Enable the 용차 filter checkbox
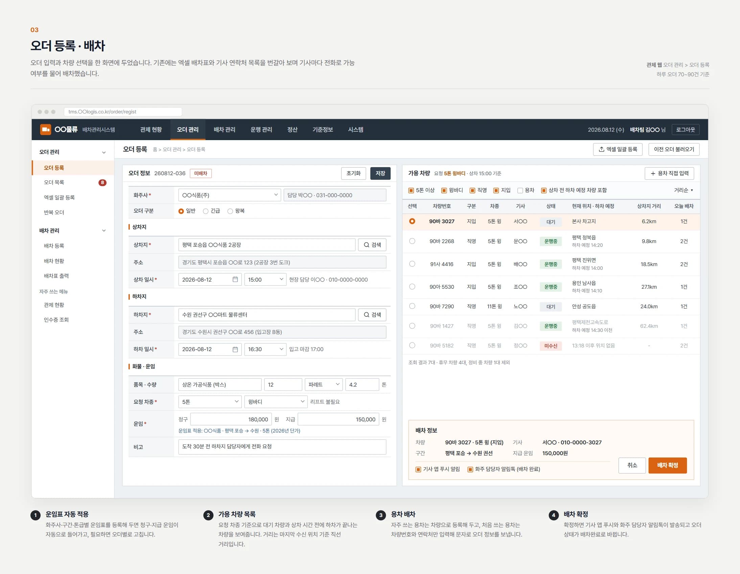 click(520, 190)
